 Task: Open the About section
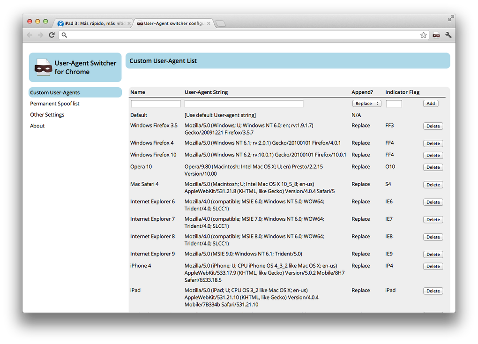click(37, 126)
